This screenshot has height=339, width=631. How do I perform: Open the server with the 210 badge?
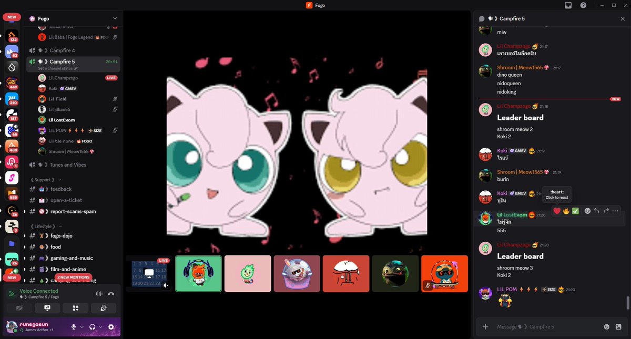(12, 99)
